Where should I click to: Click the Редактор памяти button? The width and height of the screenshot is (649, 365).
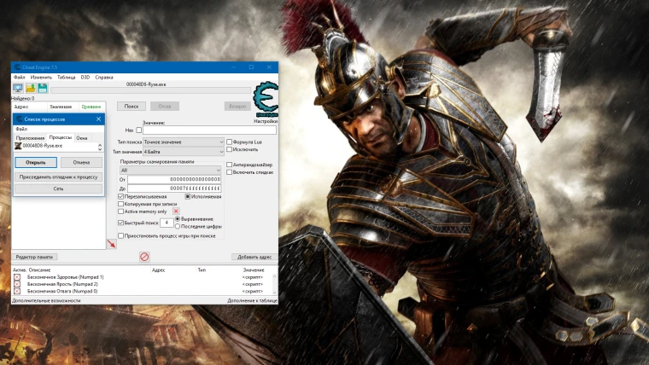tap(34, 257)
